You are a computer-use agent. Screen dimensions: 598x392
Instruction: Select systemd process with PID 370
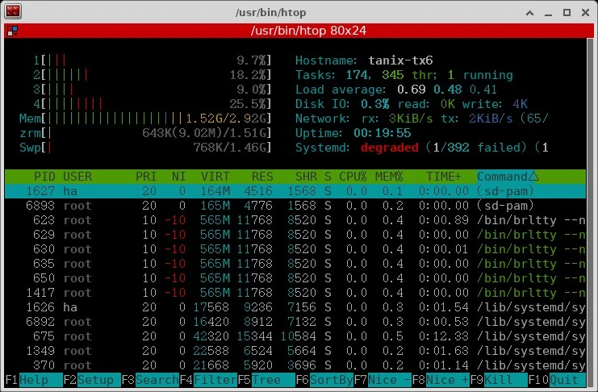tap(295, 365)
